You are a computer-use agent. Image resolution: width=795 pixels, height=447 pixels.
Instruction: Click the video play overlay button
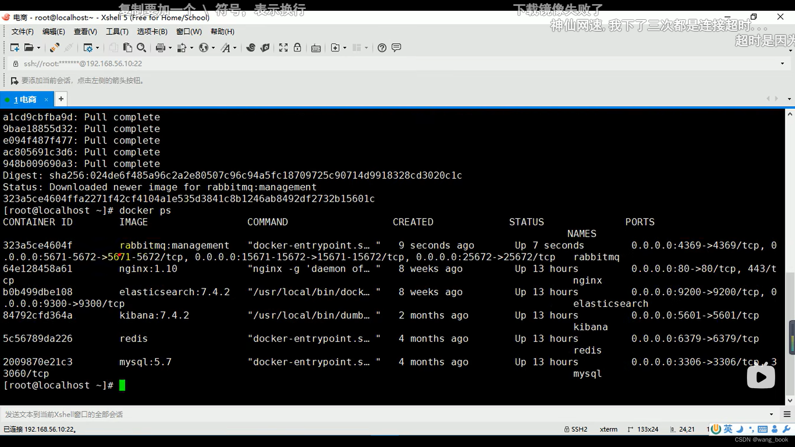pos(761,377)
